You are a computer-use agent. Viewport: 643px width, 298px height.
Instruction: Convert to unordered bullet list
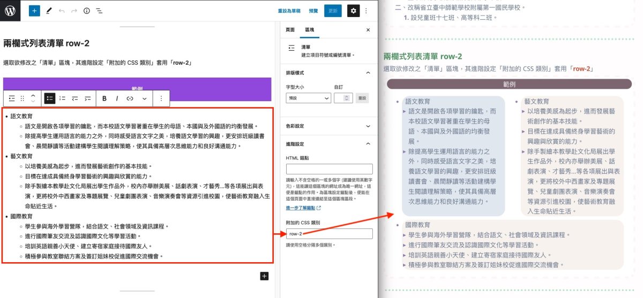pos(49,98)
